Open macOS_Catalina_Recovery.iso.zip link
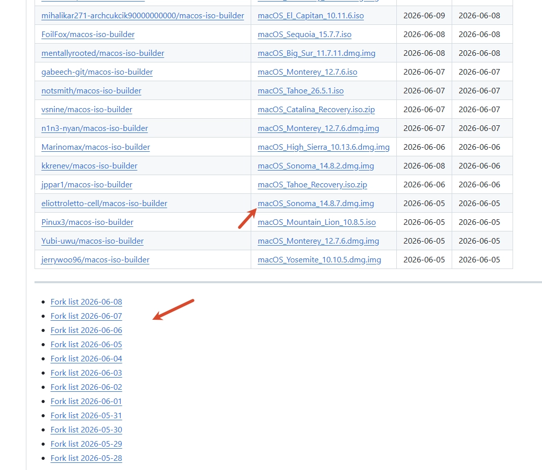Image resolution: width=542 pixels, height=470 pixels. (x=316, y=110)
